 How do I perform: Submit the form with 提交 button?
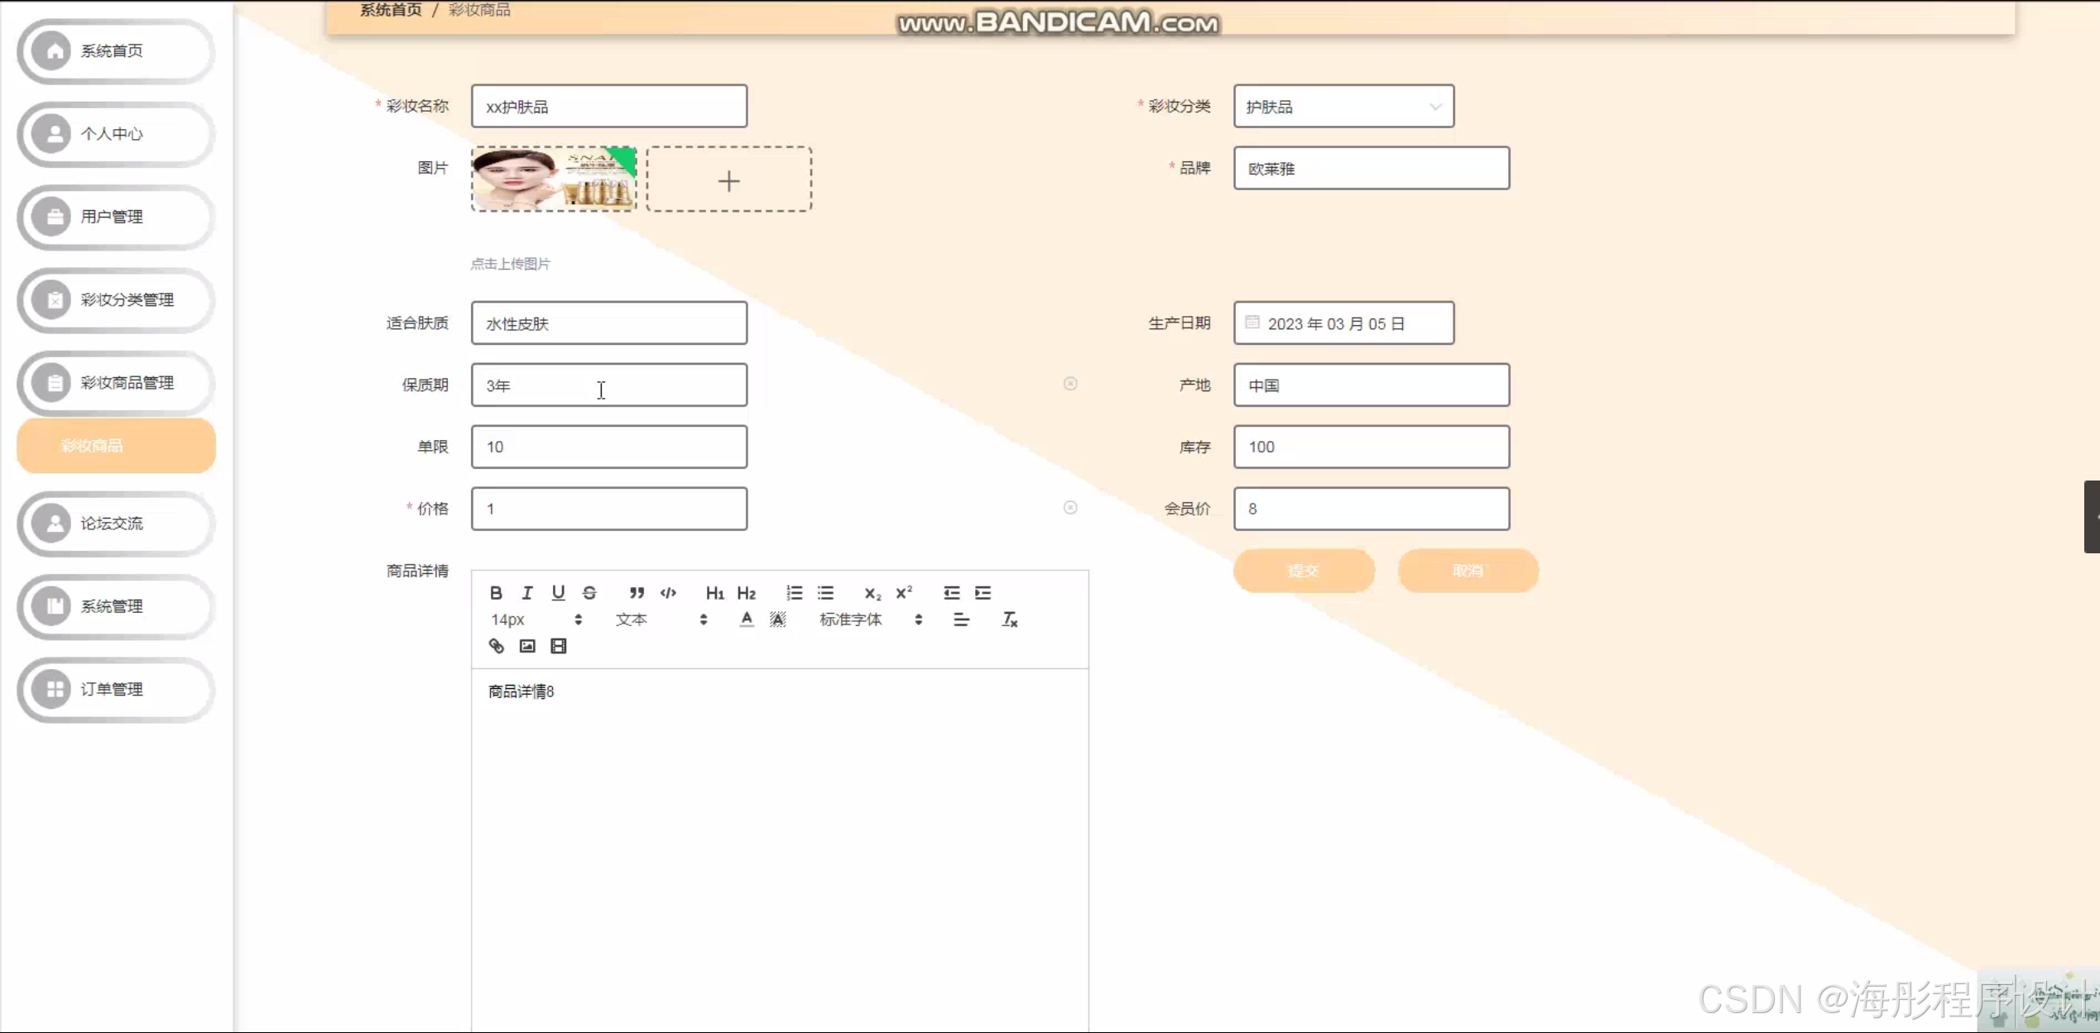coord(1304,571)
